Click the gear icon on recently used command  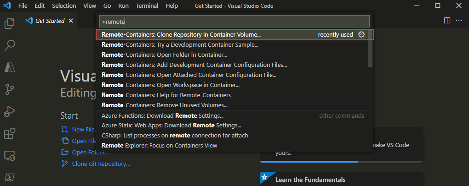pyautogui.click(x=361, y=34)
